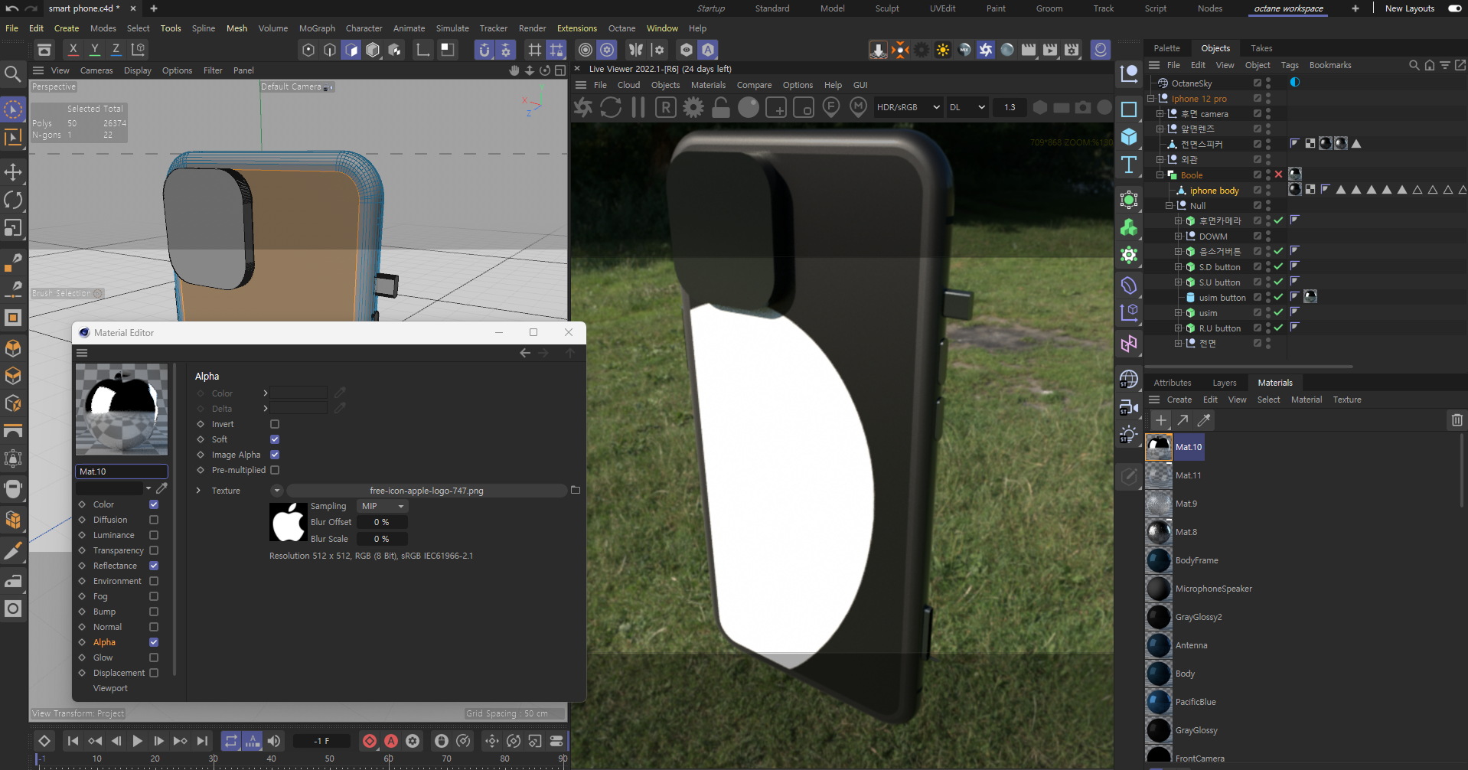Screen dimensions: 1468x770
Task: Select the PacificBlue material swatch
Action: [1159, 702]
